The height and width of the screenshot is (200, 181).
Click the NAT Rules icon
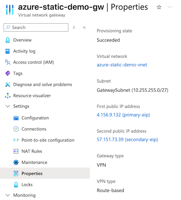pyautogui.click(x=16, y=151)
